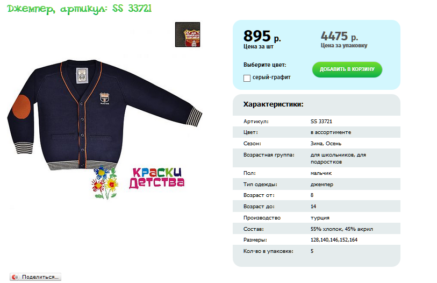437x283 pixels.
Task: Click the share icon beside Поделиться
Action: point(15,277)
